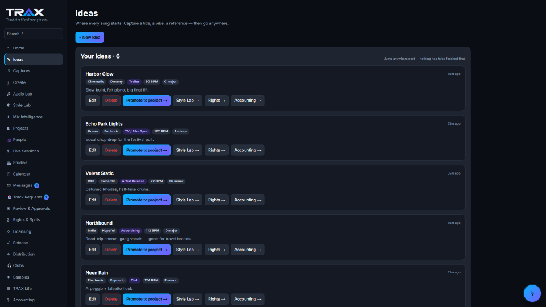Promote Northbound to project
Screen dimensions: 546x307
pos(147,250)
